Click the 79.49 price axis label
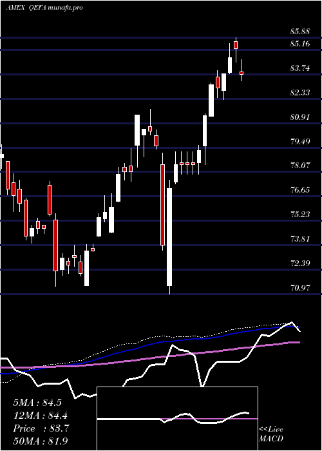The height and width of the screenshot is (451, 322). pos(300,141)
